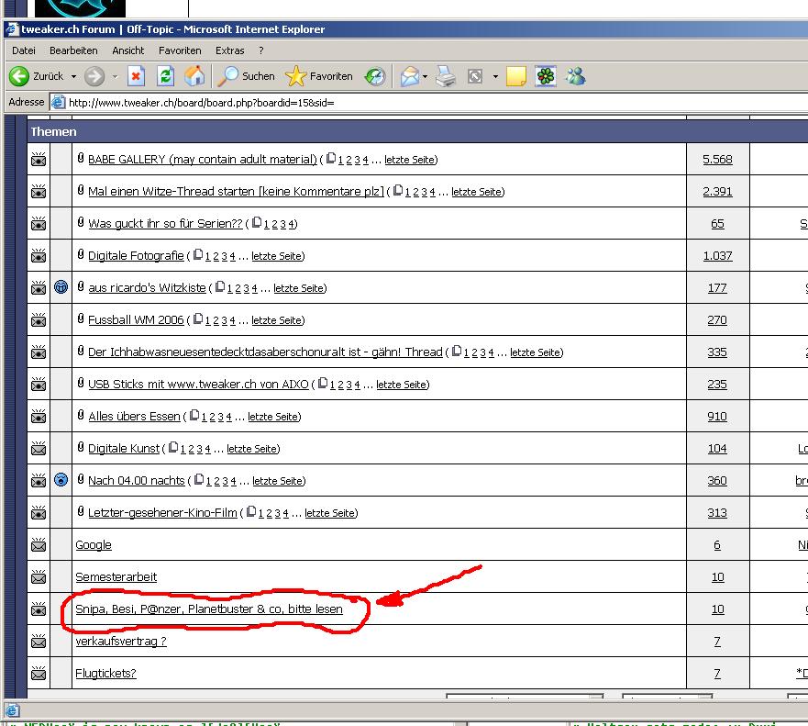Open the Favoriten toolbar button
Viewport: 808px width, 726px height.
pyautogui.click(x=318, y=76)
